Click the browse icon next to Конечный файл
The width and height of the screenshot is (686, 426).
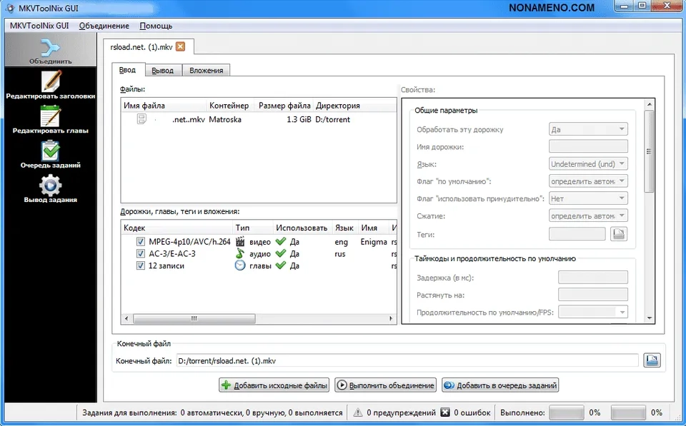[x=651, y=360]
